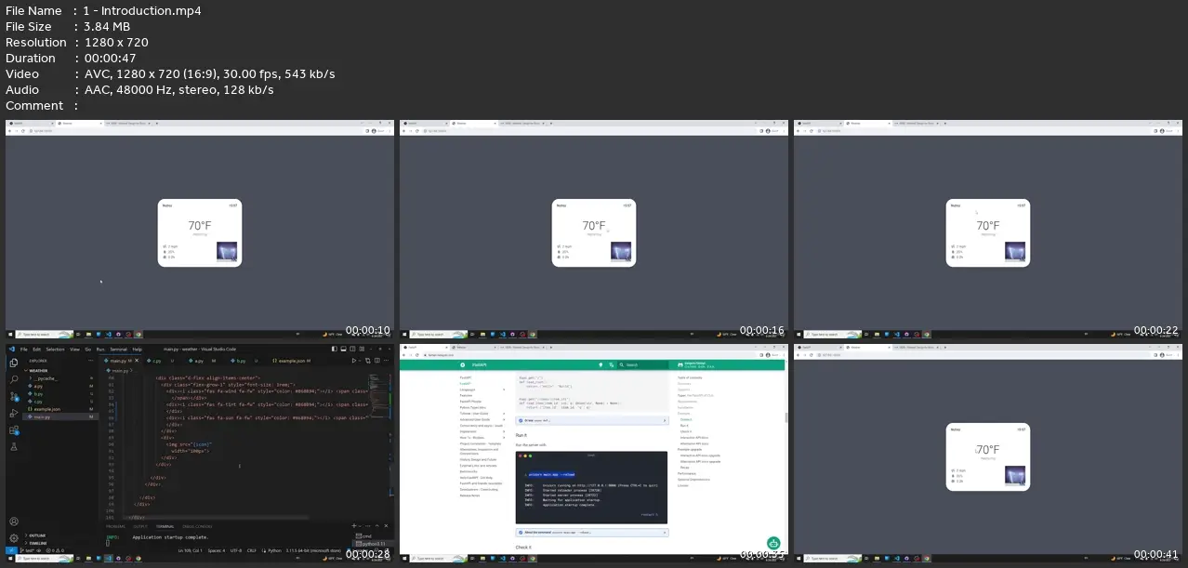Image resolution: width=1188 pixels, height=568 pixels.
Task: Switch to the PROBLEMS panel tab in VS Code
Action: [x=115, y=526]
